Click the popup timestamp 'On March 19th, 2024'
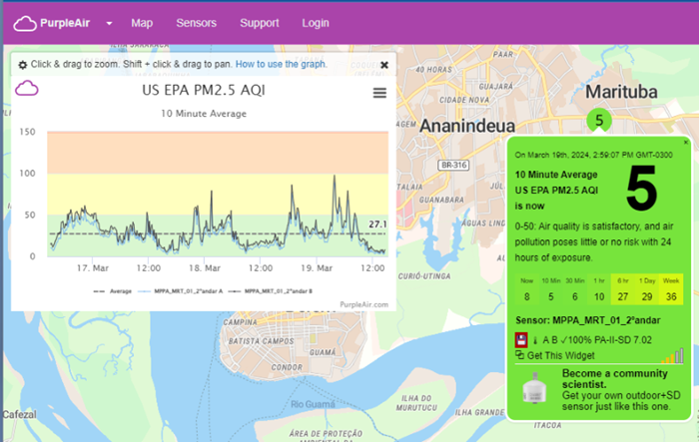699x442 pixels. pyautogui.click(x=594, y=155)
